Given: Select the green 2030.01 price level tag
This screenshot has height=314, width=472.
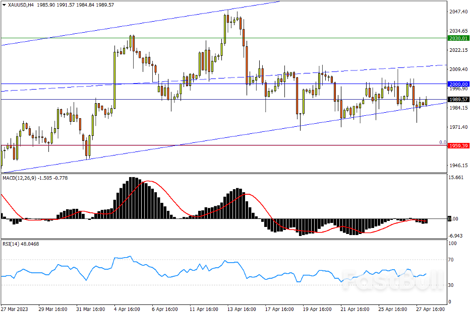Looking at the screenshot, I should (458, 38).
